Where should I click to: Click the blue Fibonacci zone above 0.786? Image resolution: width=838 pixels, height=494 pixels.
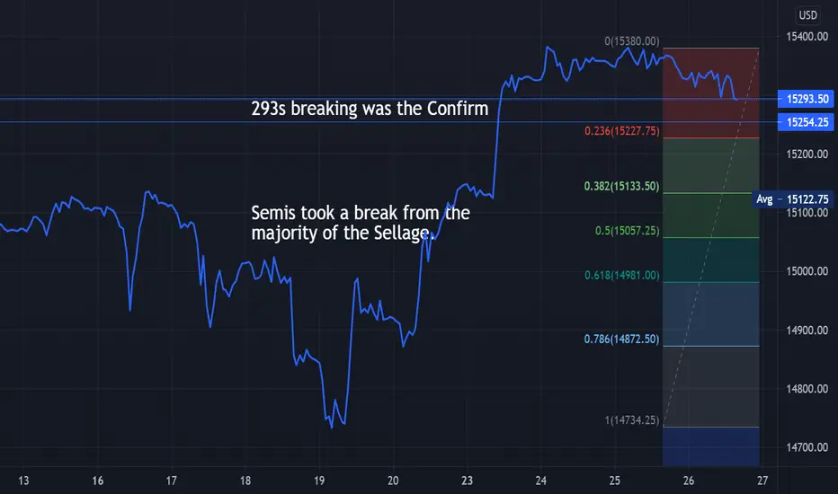tap(711, 314)
